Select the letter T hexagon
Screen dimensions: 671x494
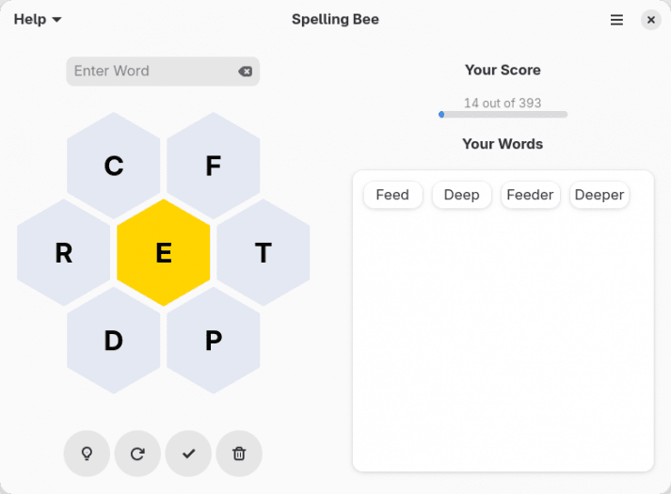264,252
